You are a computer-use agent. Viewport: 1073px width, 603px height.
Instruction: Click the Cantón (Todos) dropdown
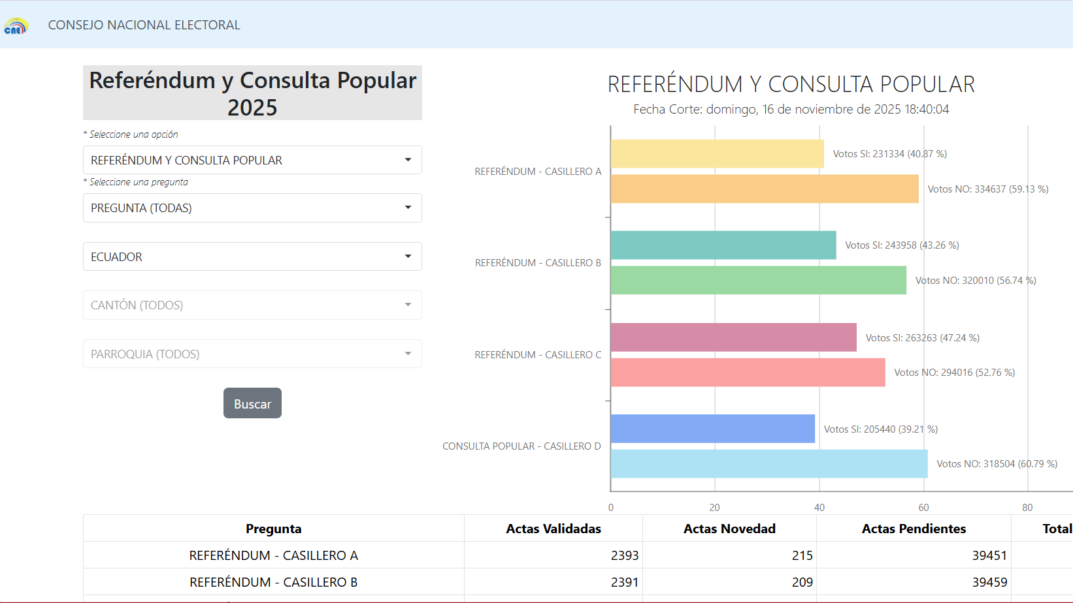(x=252, y=305)
